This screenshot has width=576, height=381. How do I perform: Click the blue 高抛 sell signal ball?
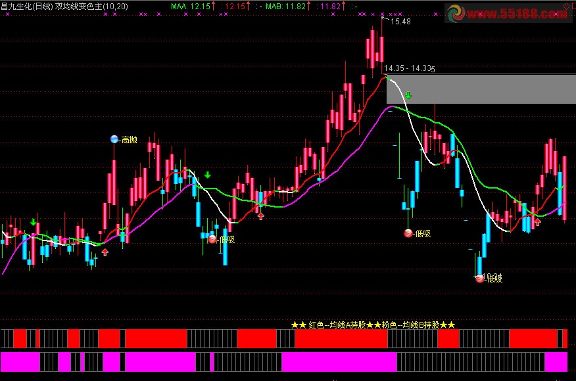pos(114,139)
